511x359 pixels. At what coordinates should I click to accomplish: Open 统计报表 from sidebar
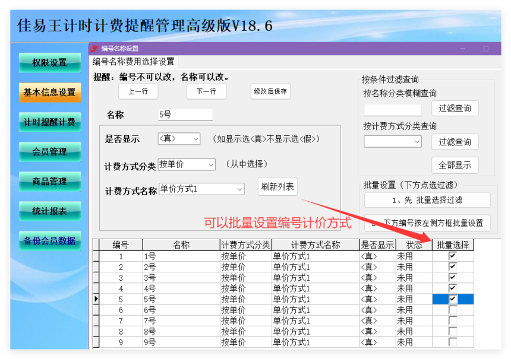(49, 211)
